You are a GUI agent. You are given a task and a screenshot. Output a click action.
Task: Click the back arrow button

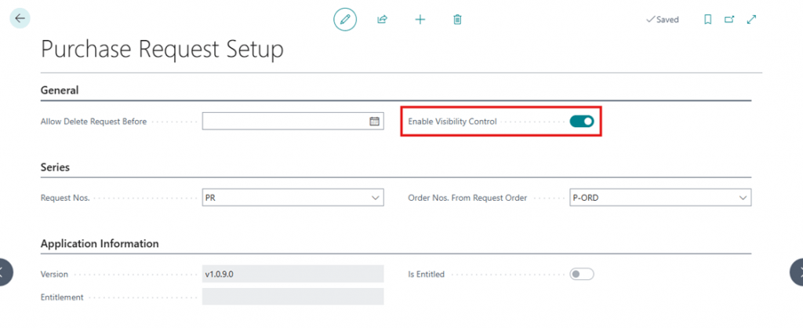(x=20, y=18)
